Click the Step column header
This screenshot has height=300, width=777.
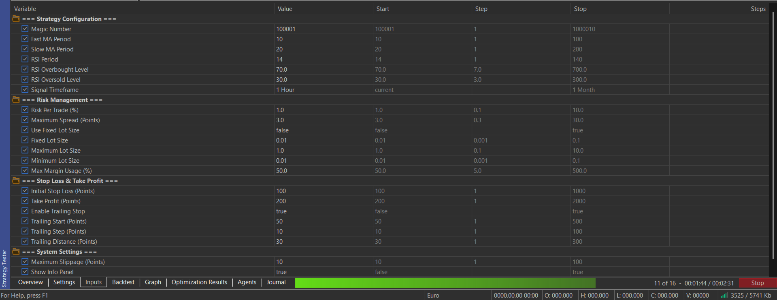[x=521, y=9]
